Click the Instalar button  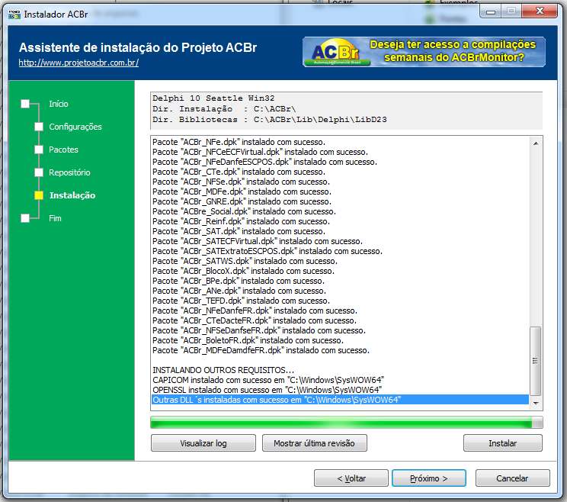pyautogui.click(x=503, y=443)
